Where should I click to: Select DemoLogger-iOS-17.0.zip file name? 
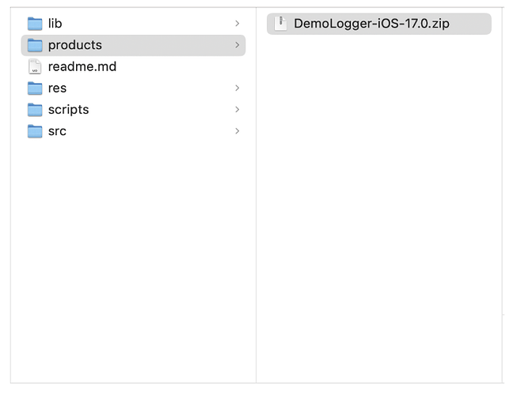(371, 24)
